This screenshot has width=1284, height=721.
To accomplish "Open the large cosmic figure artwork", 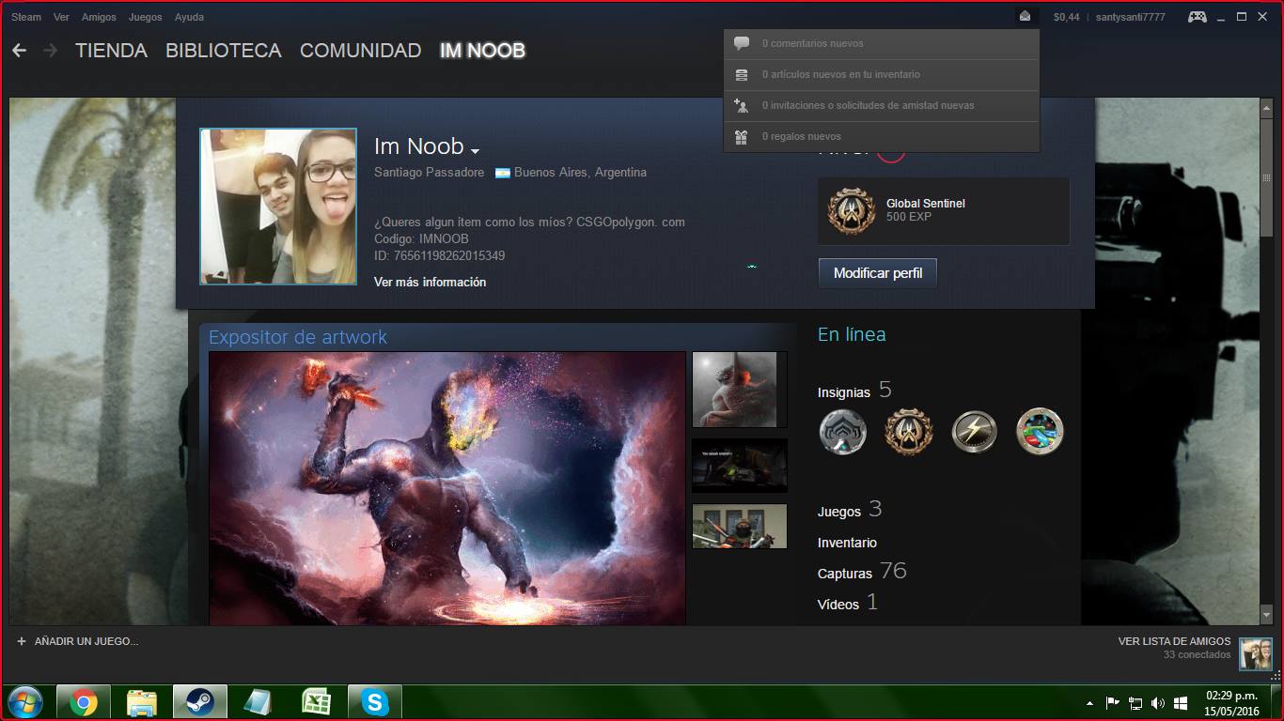I will [447, 488].
